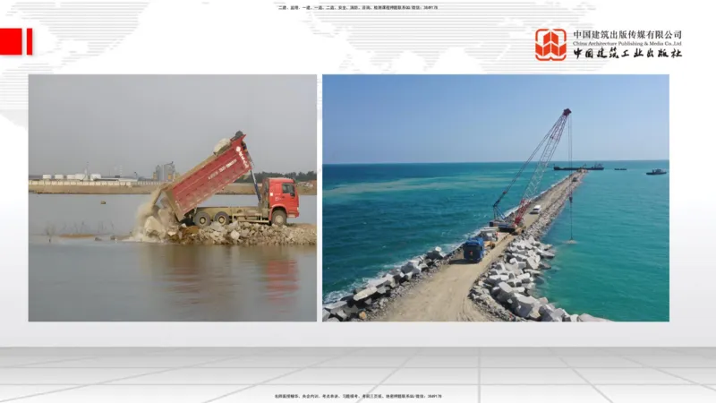Click the cargo ship on the horizon
The height and width of the screenshot is (403, 716).
point(577,167)
